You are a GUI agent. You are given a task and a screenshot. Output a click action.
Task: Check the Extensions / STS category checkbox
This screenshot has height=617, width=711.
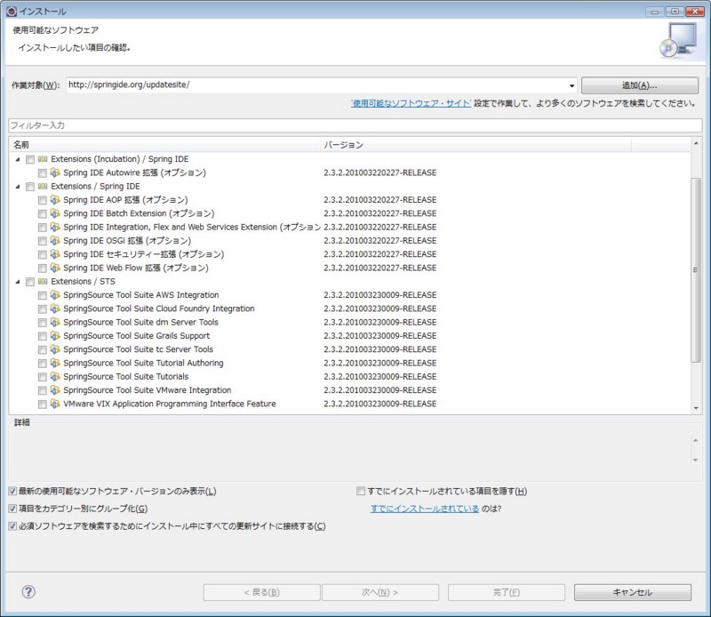[30, 282]
